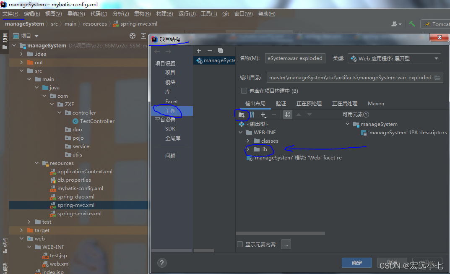This screenshot has height=274, width=450.
Task: Select db.properties file in the tree
Action: pos(70,180)
